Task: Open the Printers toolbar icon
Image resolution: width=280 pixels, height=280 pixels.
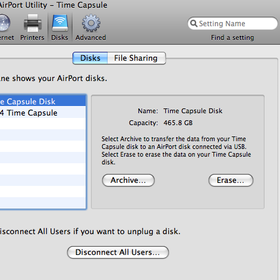Action: pos(33,23)
